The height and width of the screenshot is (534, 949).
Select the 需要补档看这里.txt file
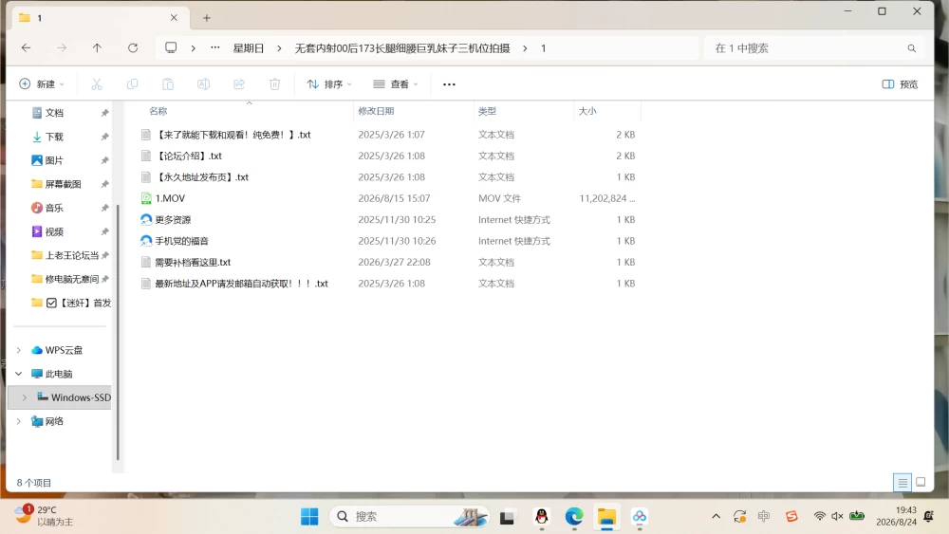tap(193, 262)
